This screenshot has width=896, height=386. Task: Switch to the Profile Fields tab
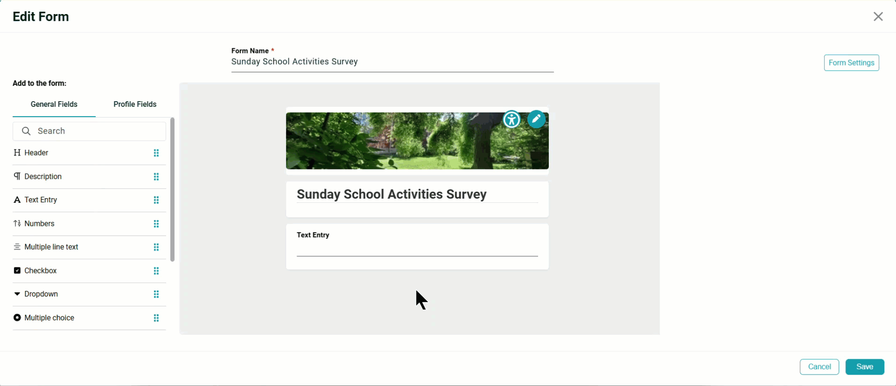tap(135, 104)
